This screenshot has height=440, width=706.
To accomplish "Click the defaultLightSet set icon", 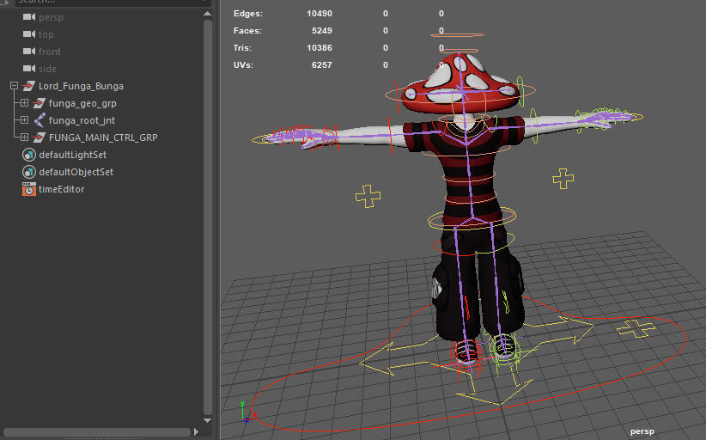I will (x=28, y=155).
